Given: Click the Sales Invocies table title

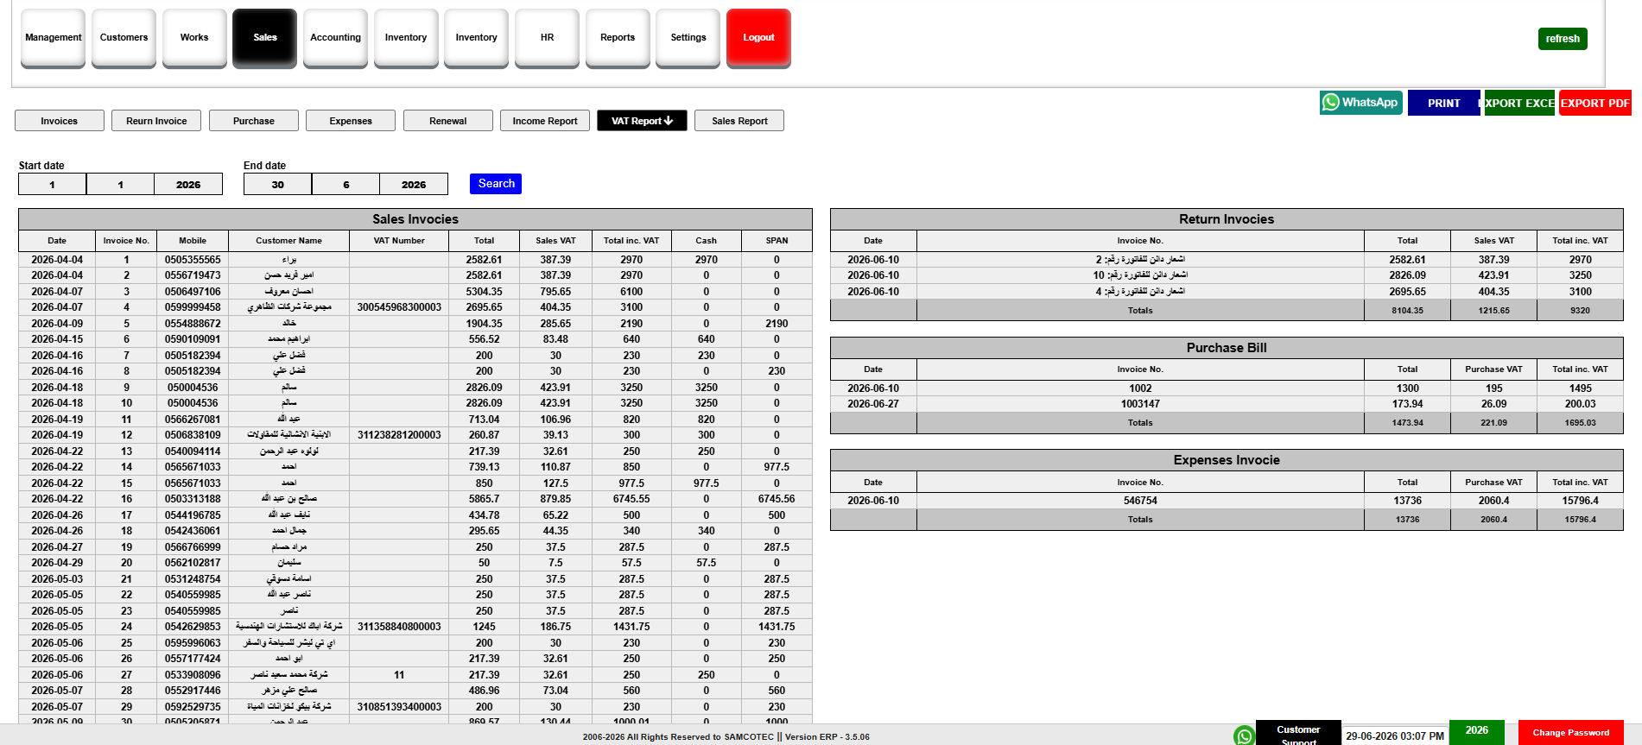Looking at the screenshot, I should 415,219.
